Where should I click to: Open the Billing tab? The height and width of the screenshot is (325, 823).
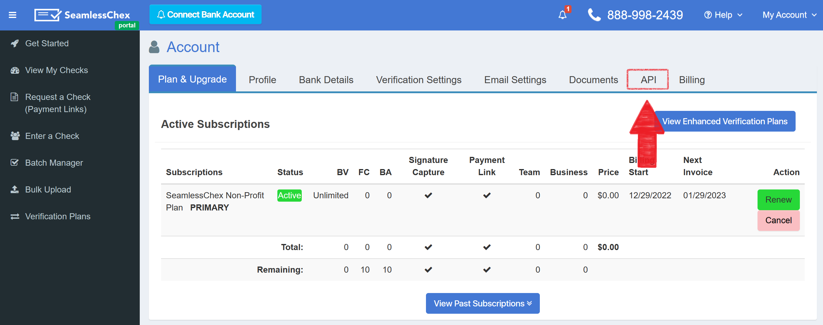coord(692,80)
